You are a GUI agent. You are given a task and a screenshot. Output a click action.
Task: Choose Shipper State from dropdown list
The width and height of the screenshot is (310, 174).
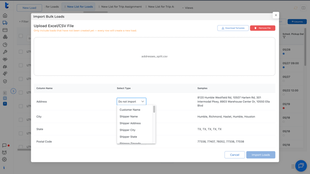coord(128,137)
